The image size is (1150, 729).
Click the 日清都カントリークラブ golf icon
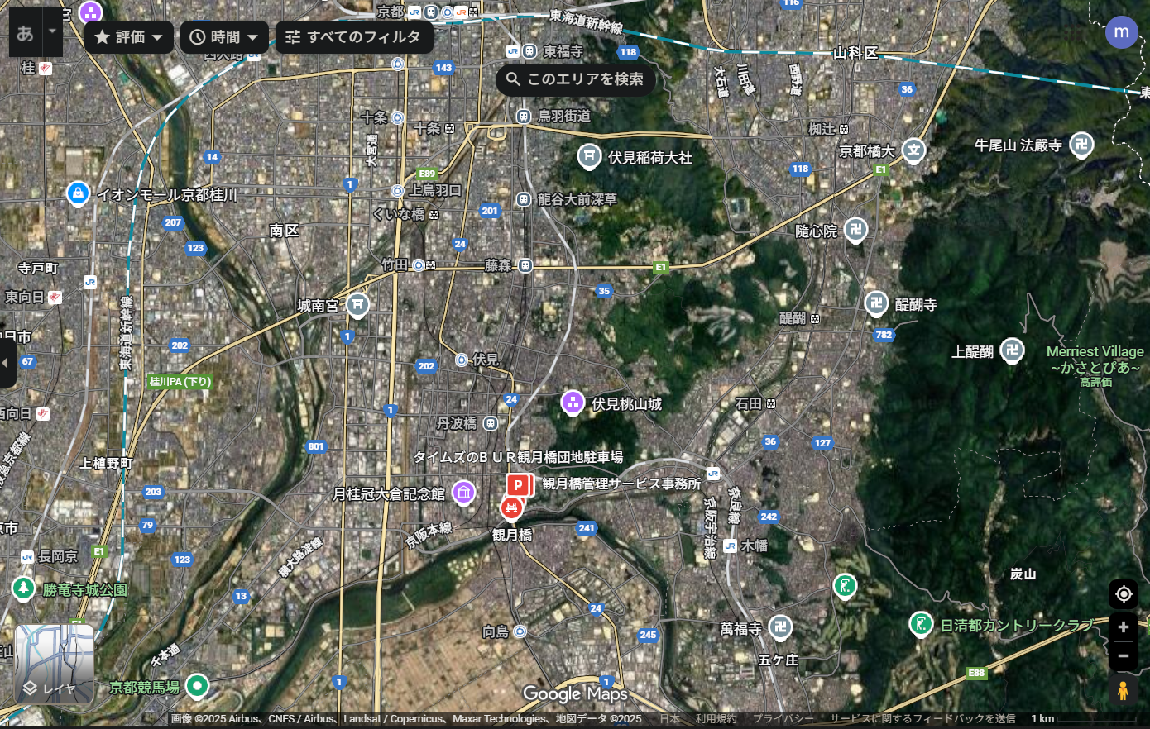pos(920,624)
